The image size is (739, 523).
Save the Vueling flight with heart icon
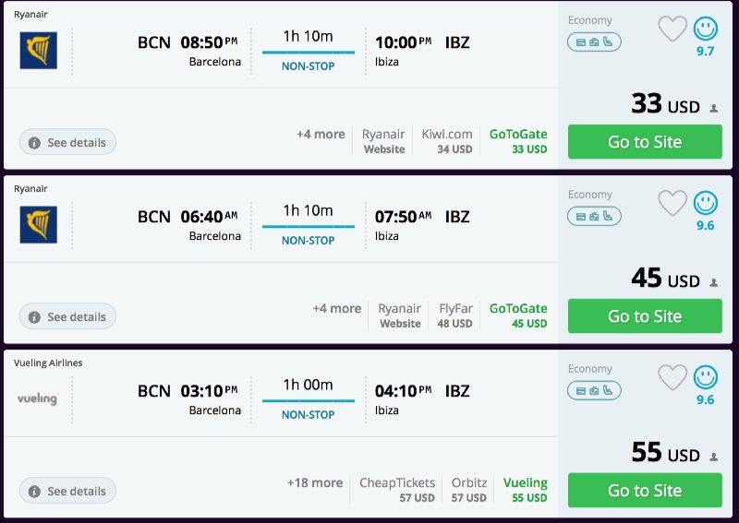[672, 377]
